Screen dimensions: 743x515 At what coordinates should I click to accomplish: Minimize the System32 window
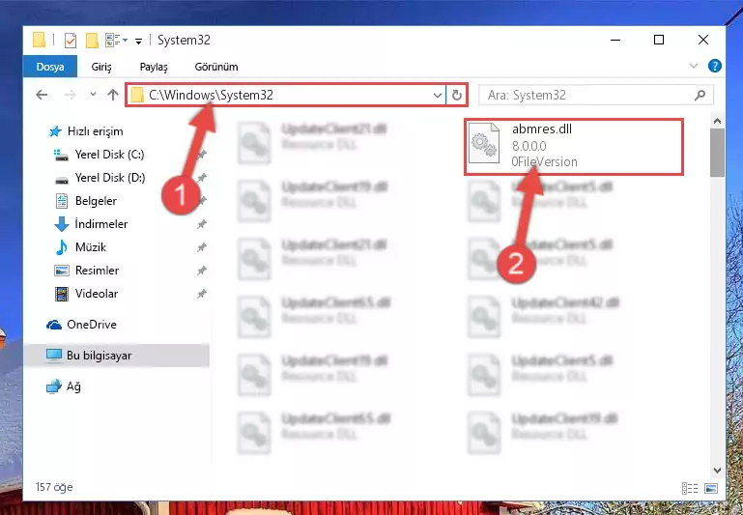(615, 40)
